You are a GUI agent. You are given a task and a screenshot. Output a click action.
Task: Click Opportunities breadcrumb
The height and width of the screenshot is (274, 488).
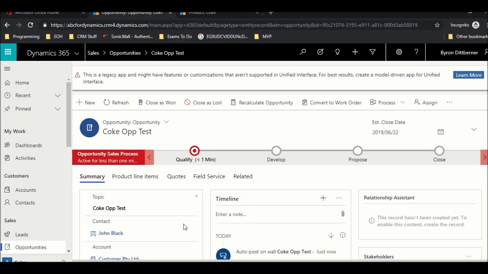(x=125, y=53)
